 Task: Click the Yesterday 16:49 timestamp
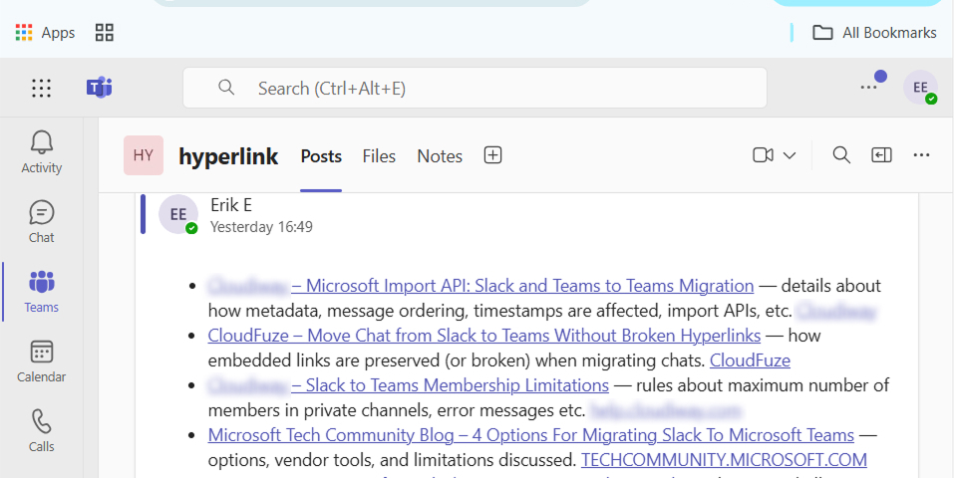coord(261,227)
